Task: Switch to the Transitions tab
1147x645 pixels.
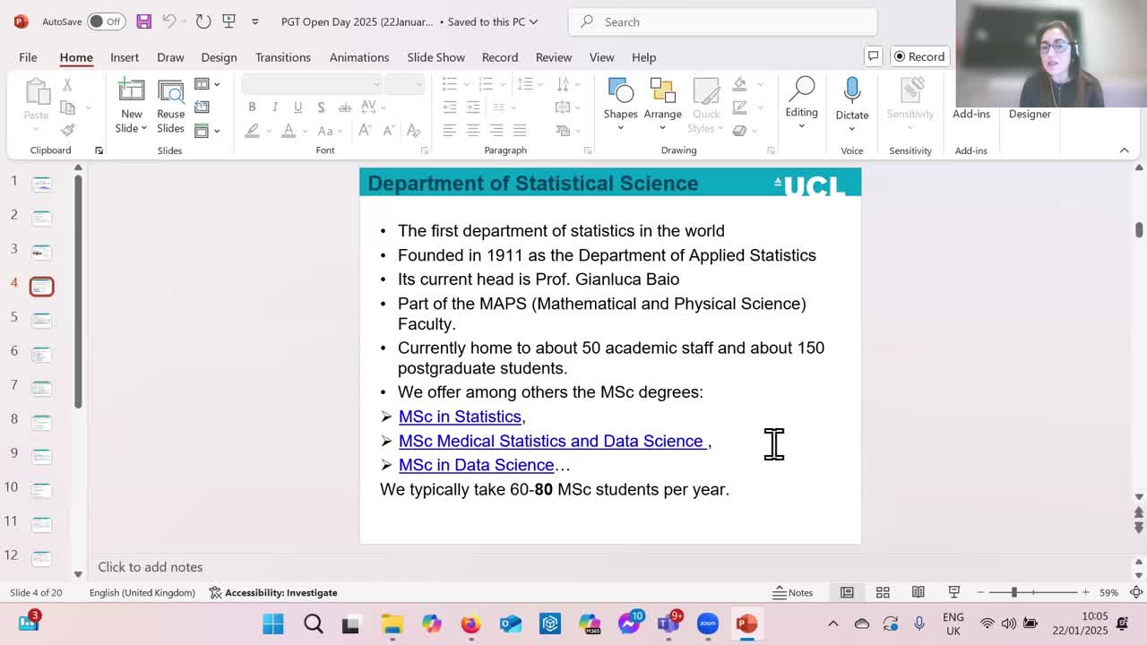Action: pos(282,56)
